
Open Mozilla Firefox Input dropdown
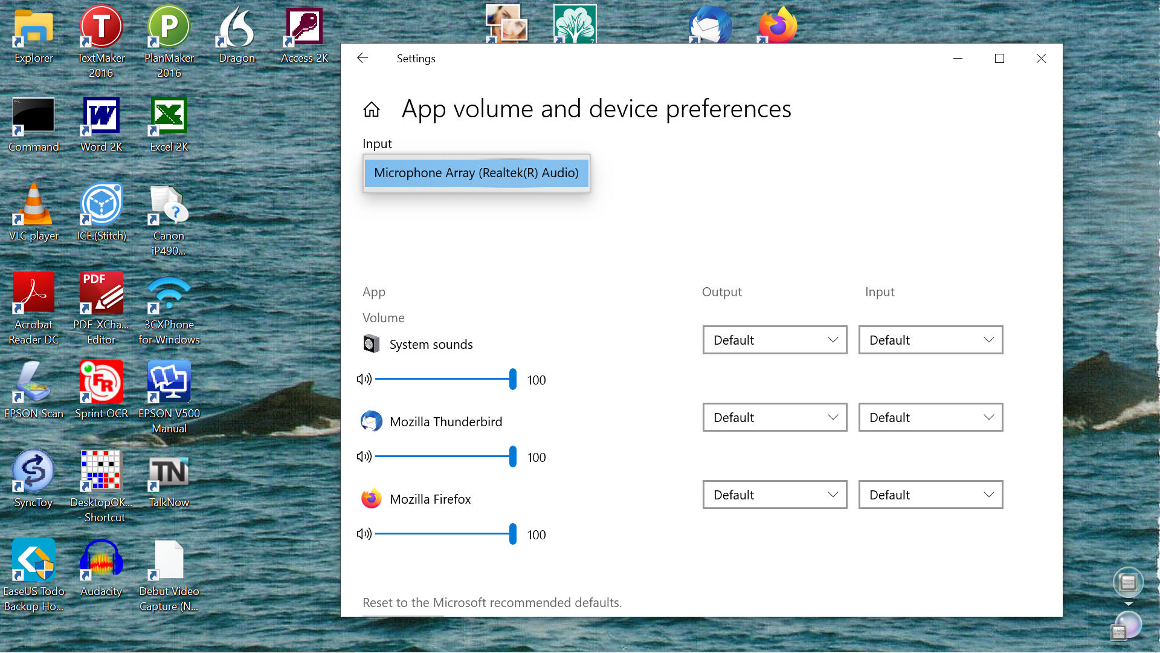click(x=930, y=495)
